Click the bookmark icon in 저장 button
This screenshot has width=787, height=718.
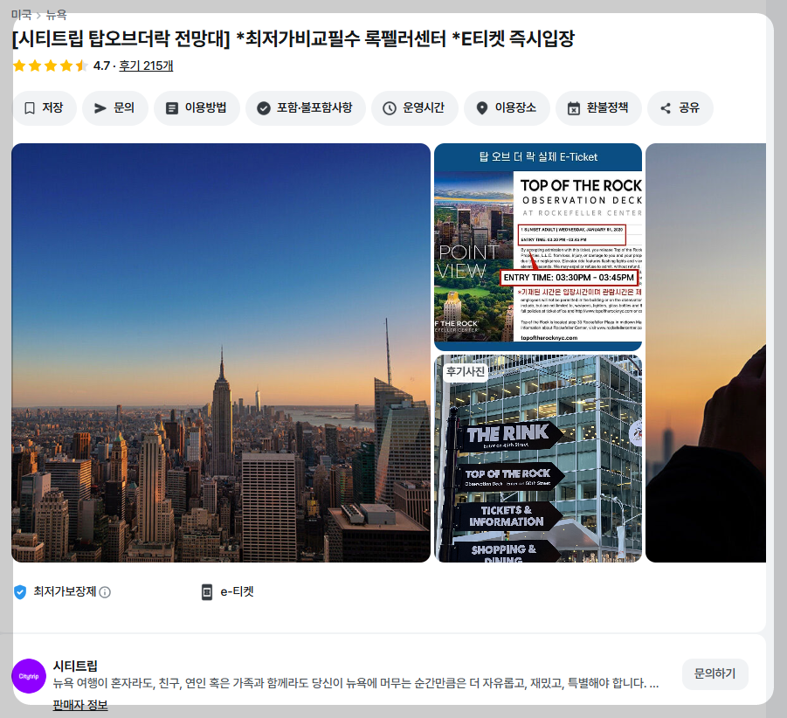coord(30,108)
